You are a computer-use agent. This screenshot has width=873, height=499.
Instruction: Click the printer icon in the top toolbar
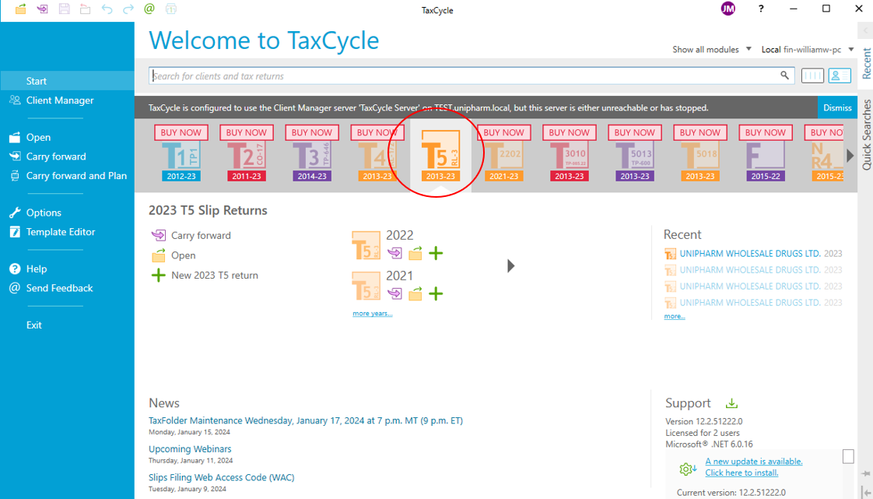tap(171, 9)
